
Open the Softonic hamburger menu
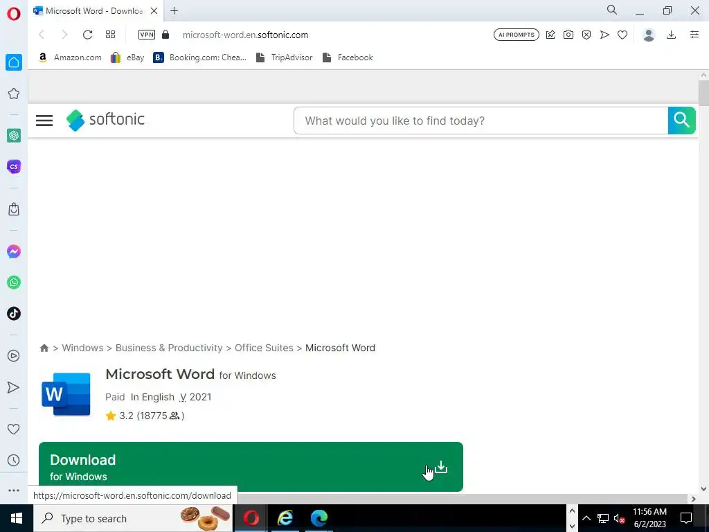point(44,121)
